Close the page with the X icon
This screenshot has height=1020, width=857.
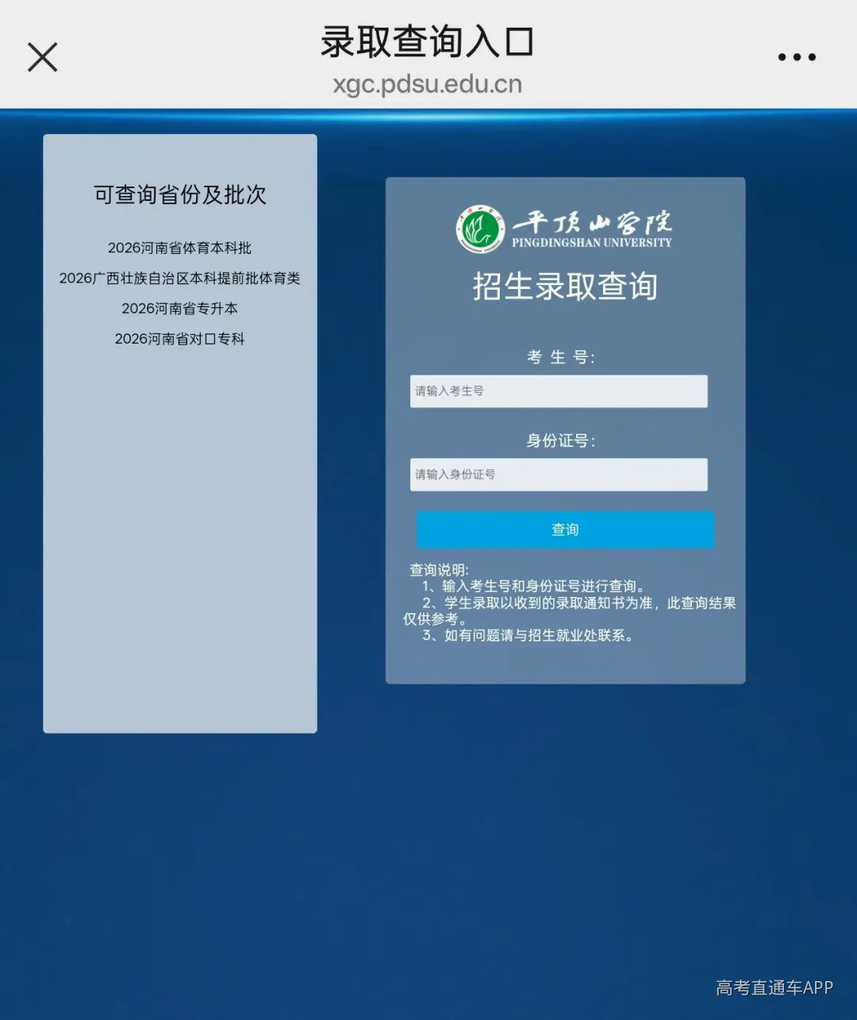pos(42,57)
